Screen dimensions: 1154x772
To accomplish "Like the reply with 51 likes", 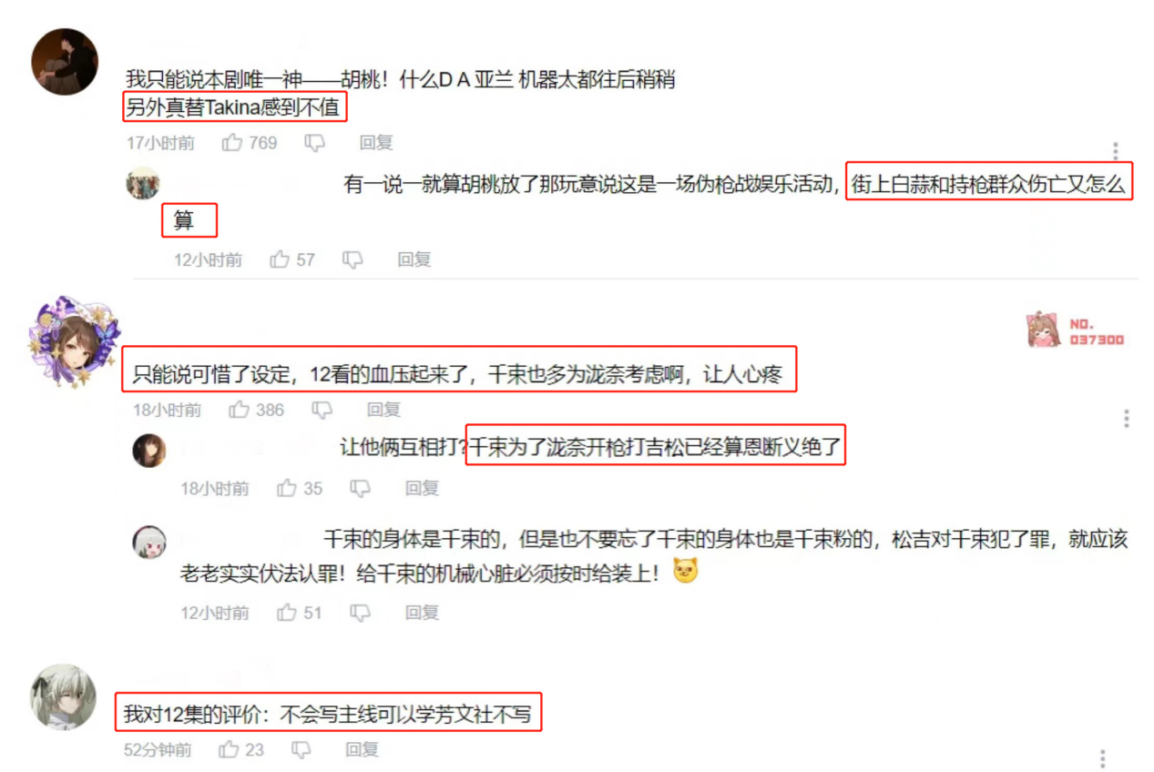I will point(287,613).
